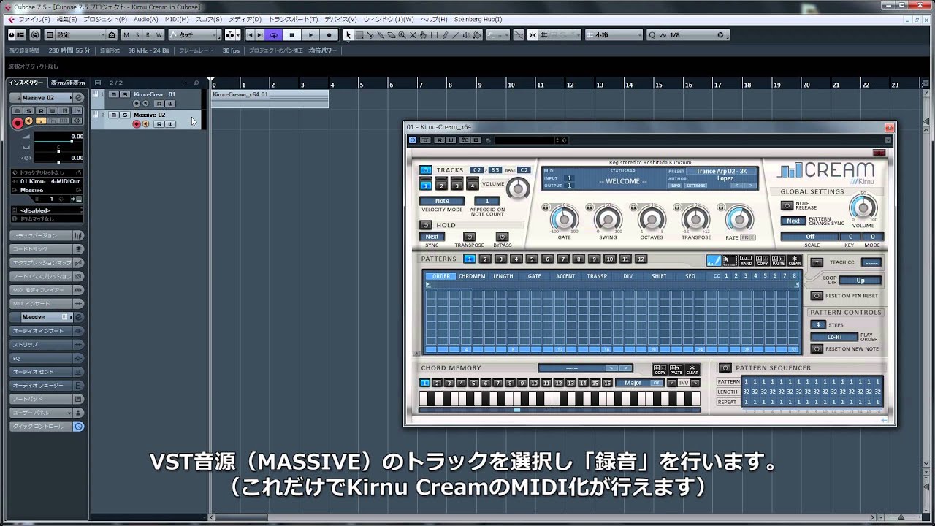Select pattern 5 button
This screenshot has height=526, width=935.
click(x=532, y=259)
